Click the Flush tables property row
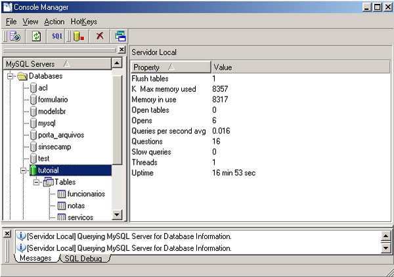This screenshot has height=277, width=394. [x=260, y=79]
